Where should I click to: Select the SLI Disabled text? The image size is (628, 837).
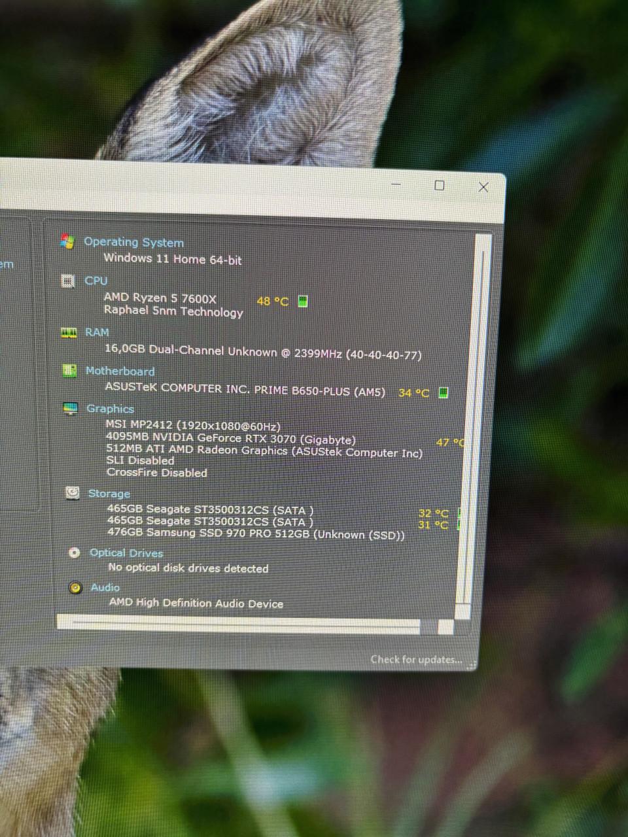[141, 460]
